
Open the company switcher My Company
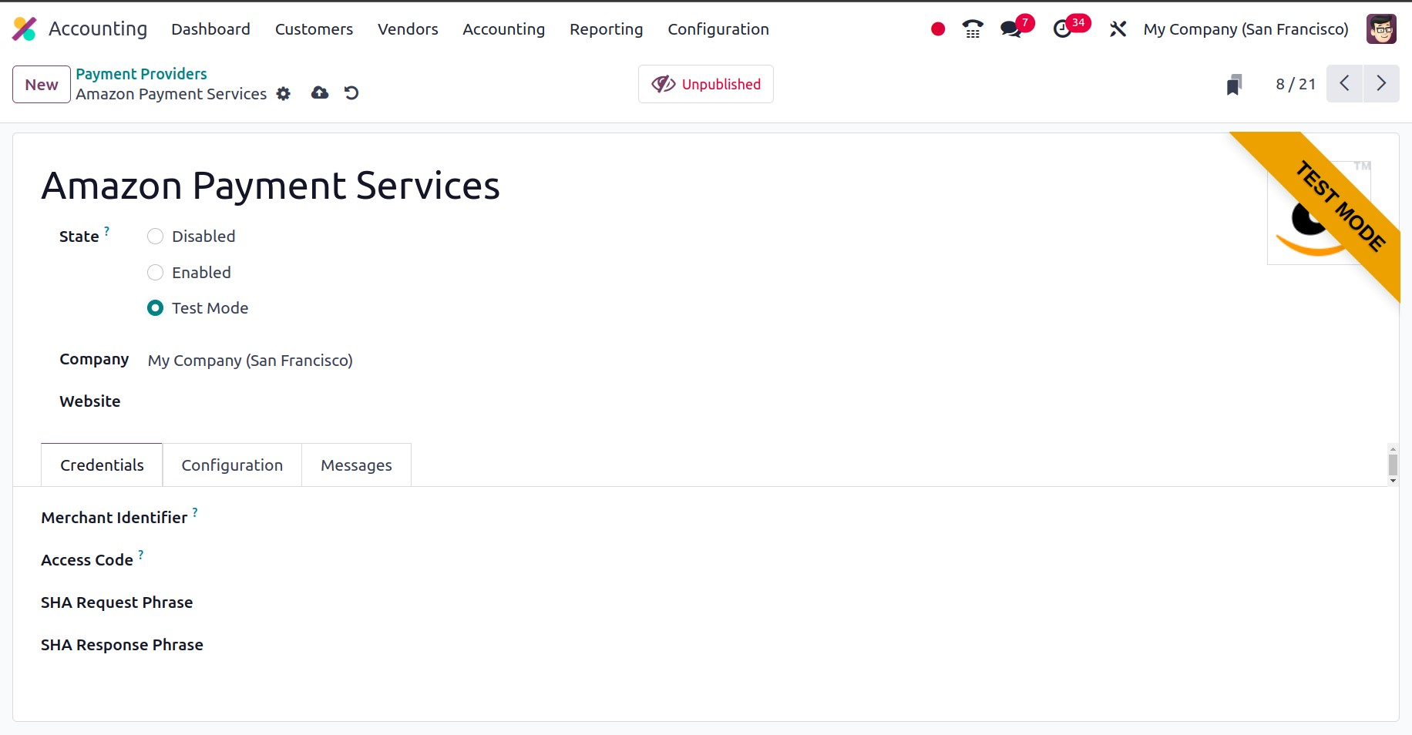1246,29
